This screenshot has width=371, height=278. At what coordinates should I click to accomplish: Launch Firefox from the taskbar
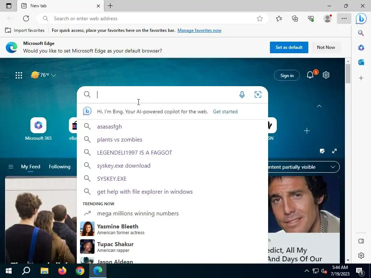(62, 271)
